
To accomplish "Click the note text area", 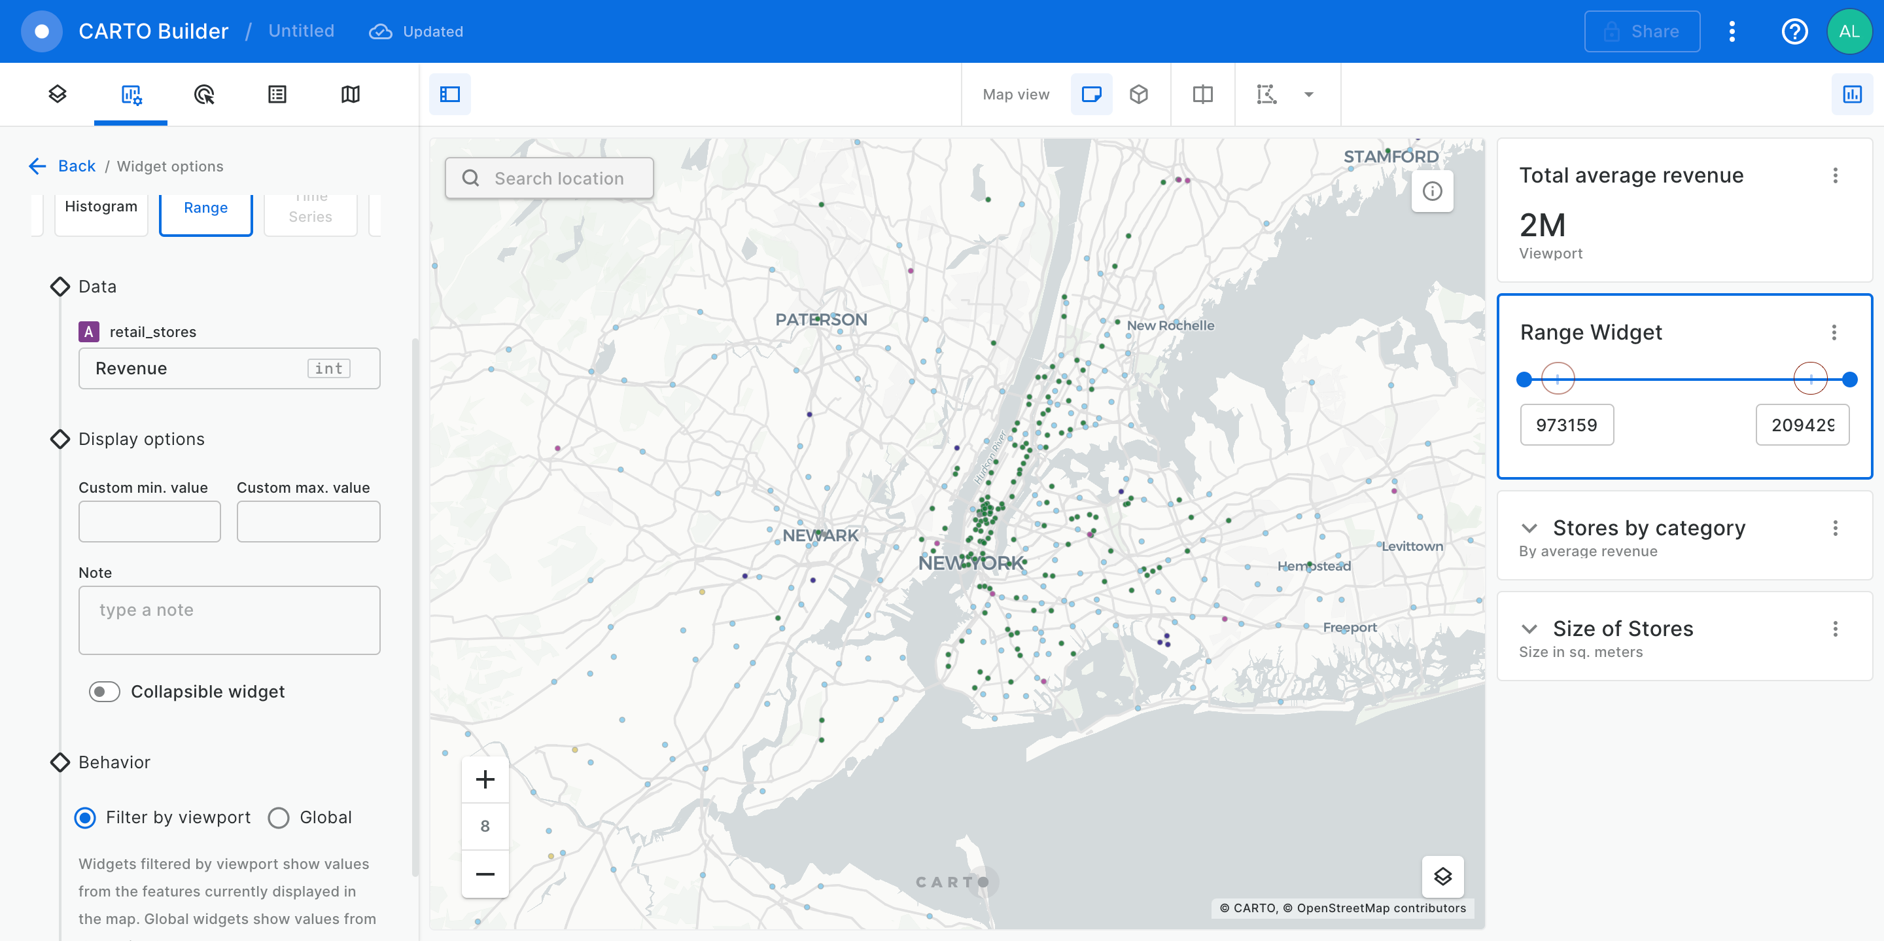I will 229,620.
